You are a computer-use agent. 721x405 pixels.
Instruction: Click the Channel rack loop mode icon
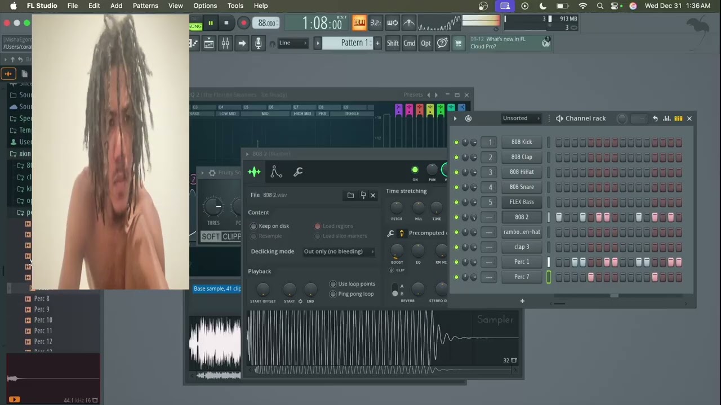[x=468, y=119]
